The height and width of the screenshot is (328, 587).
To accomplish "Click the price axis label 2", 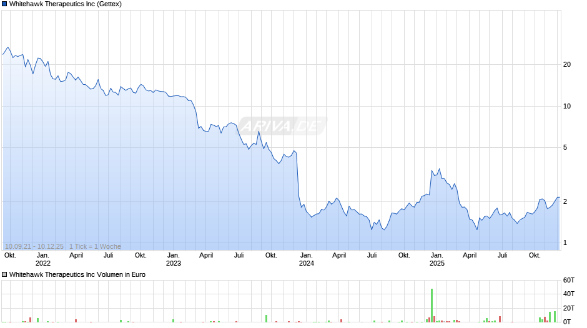I will click(565, 201).
